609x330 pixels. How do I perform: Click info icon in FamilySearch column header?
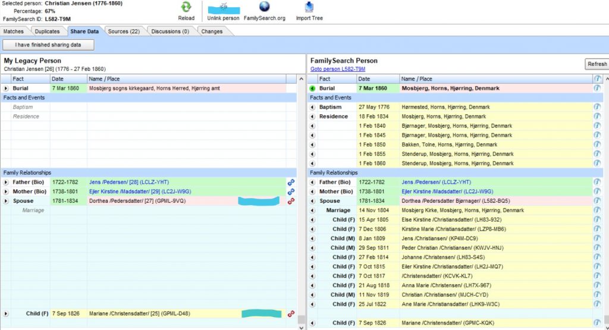click(597, 78)
